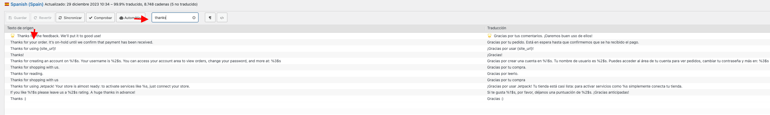770x115 pixels.
Task: Click the ¡Gracias! translation entry
Action: [x=495, y=55]
